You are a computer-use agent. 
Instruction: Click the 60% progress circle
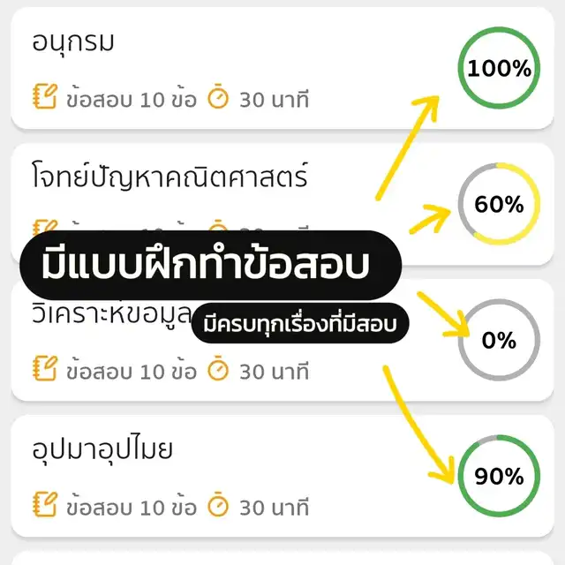click(x=500, y=205)
